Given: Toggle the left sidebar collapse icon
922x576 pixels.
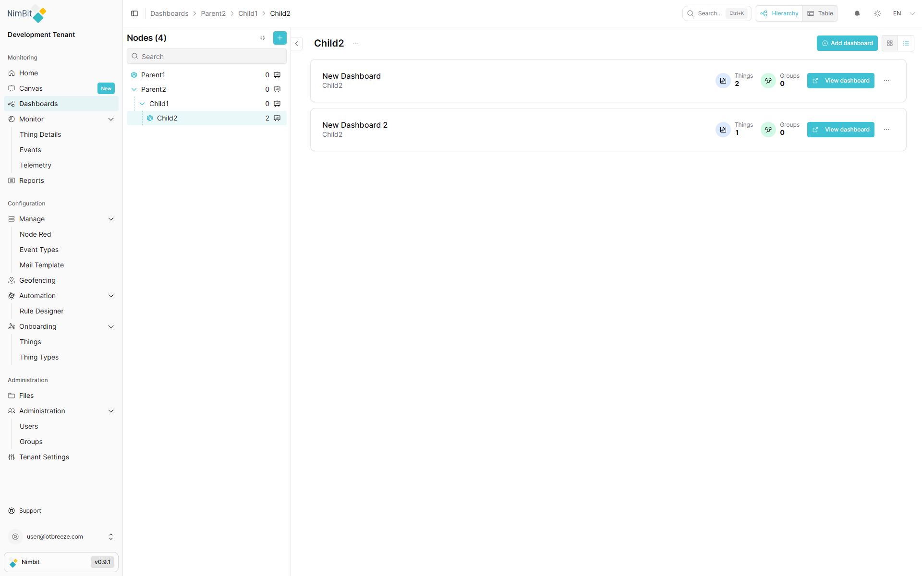Looking at the screenshot, I should pyautogui.click(x=134, y=13).
